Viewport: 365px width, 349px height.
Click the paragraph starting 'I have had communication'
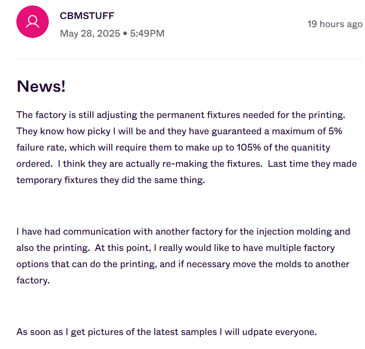(x=183, y=256)
